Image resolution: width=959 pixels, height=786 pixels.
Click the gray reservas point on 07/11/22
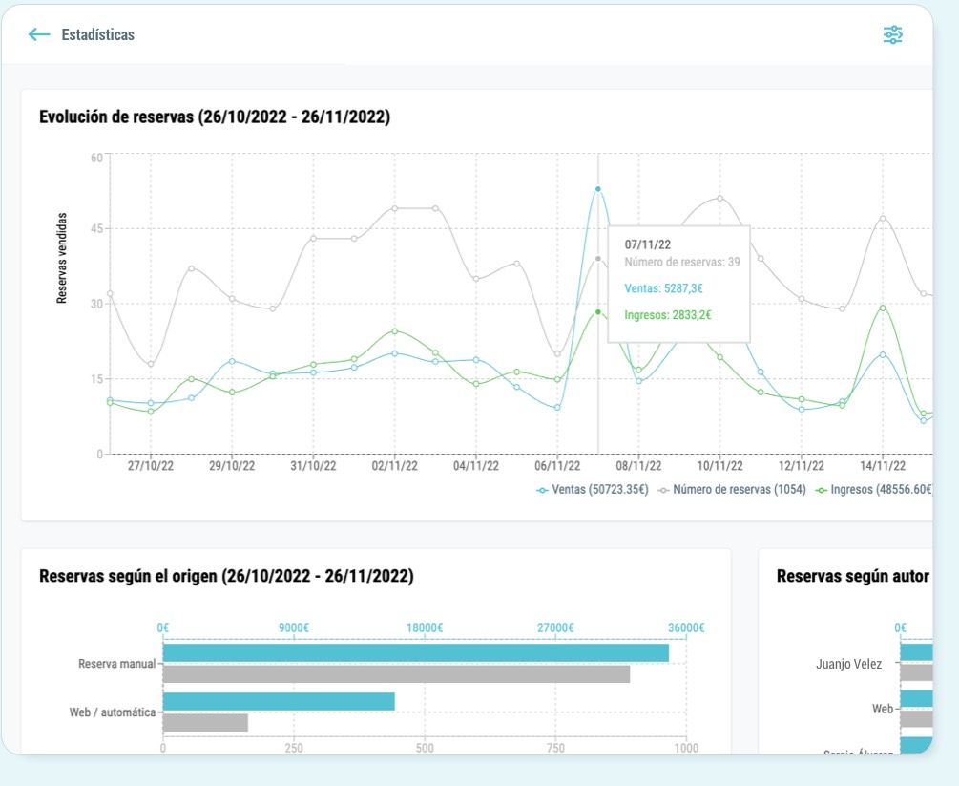598,258
